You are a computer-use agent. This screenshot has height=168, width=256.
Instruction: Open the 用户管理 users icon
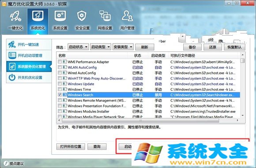(x=128, y=16)
